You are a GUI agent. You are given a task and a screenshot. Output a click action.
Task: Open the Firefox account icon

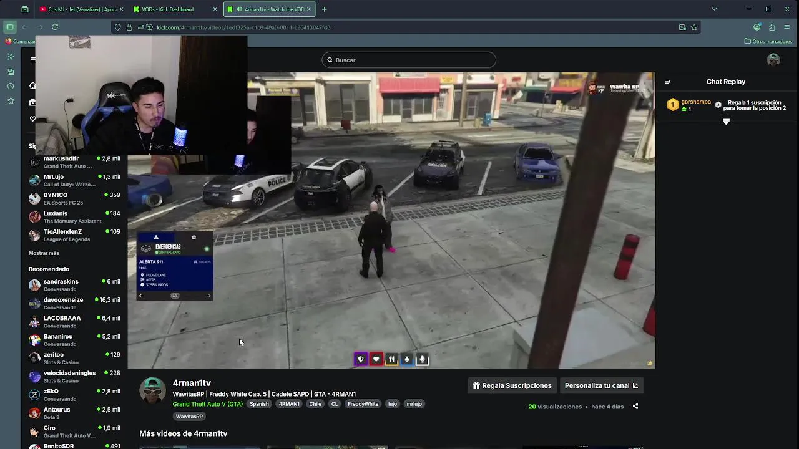point(757,27)
